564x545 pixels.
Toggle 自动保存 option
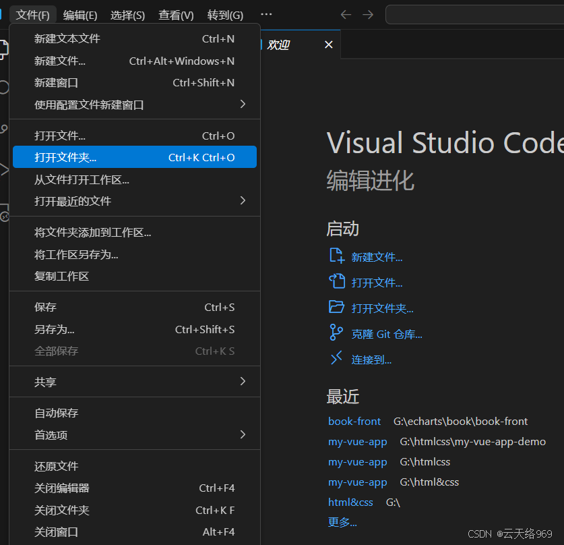coord(135,413)
